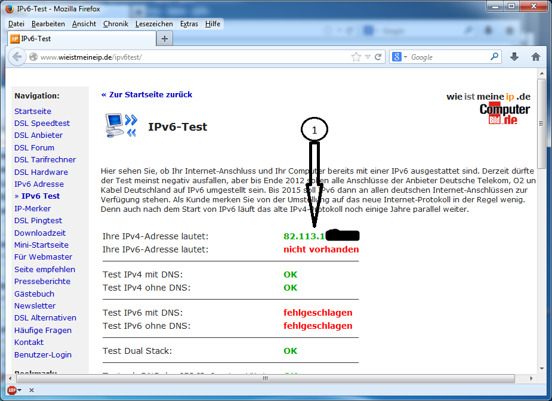Screen dimensions: 552x401
Task: Click the 'Zur Startseite zurück' link
Action: click(x=147, y=94)
